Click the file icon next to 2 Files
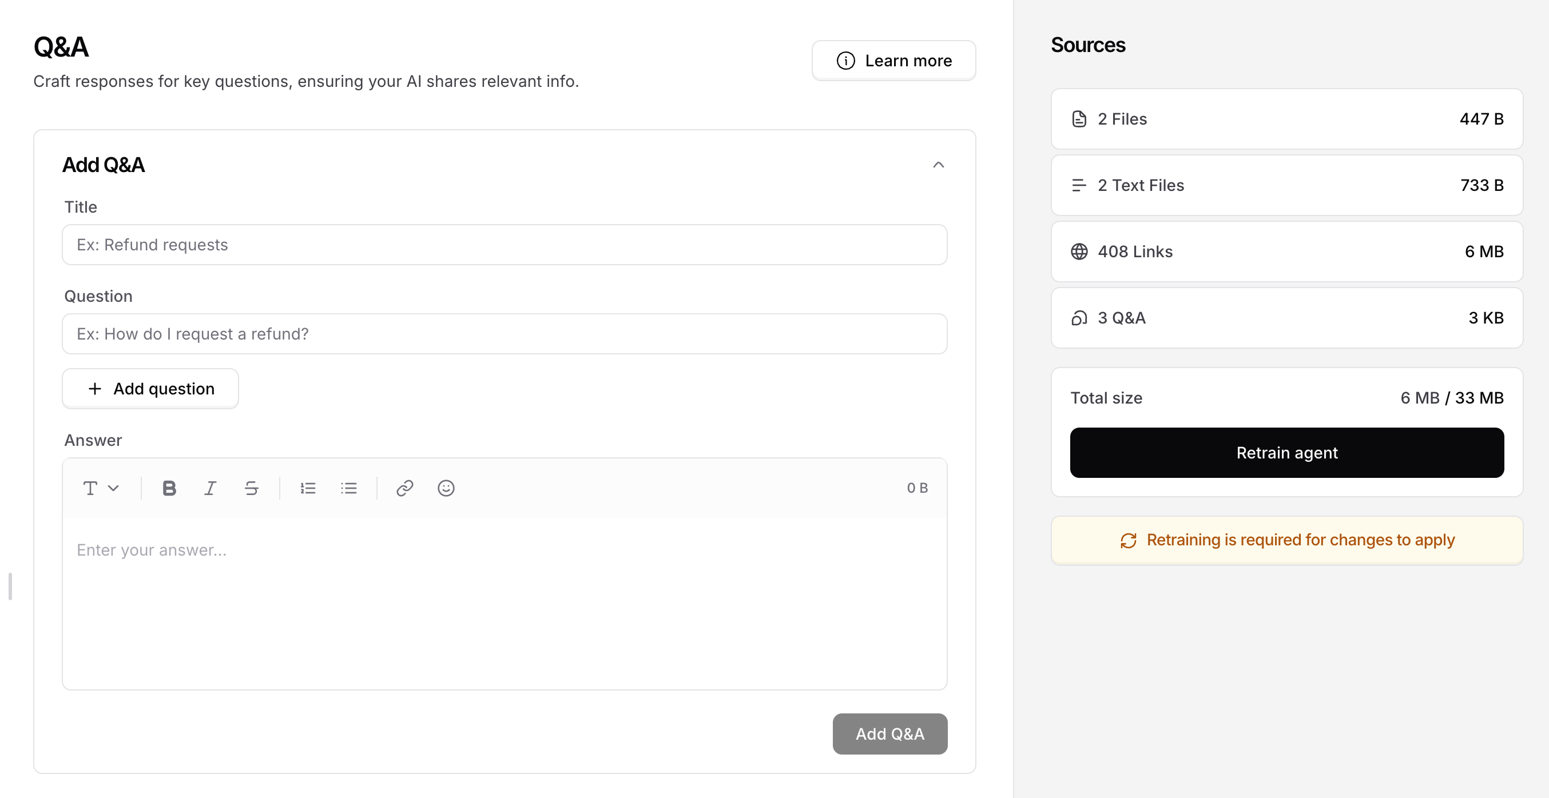1549x798 pixels. pyautogui.click(x=1079, y=118)
